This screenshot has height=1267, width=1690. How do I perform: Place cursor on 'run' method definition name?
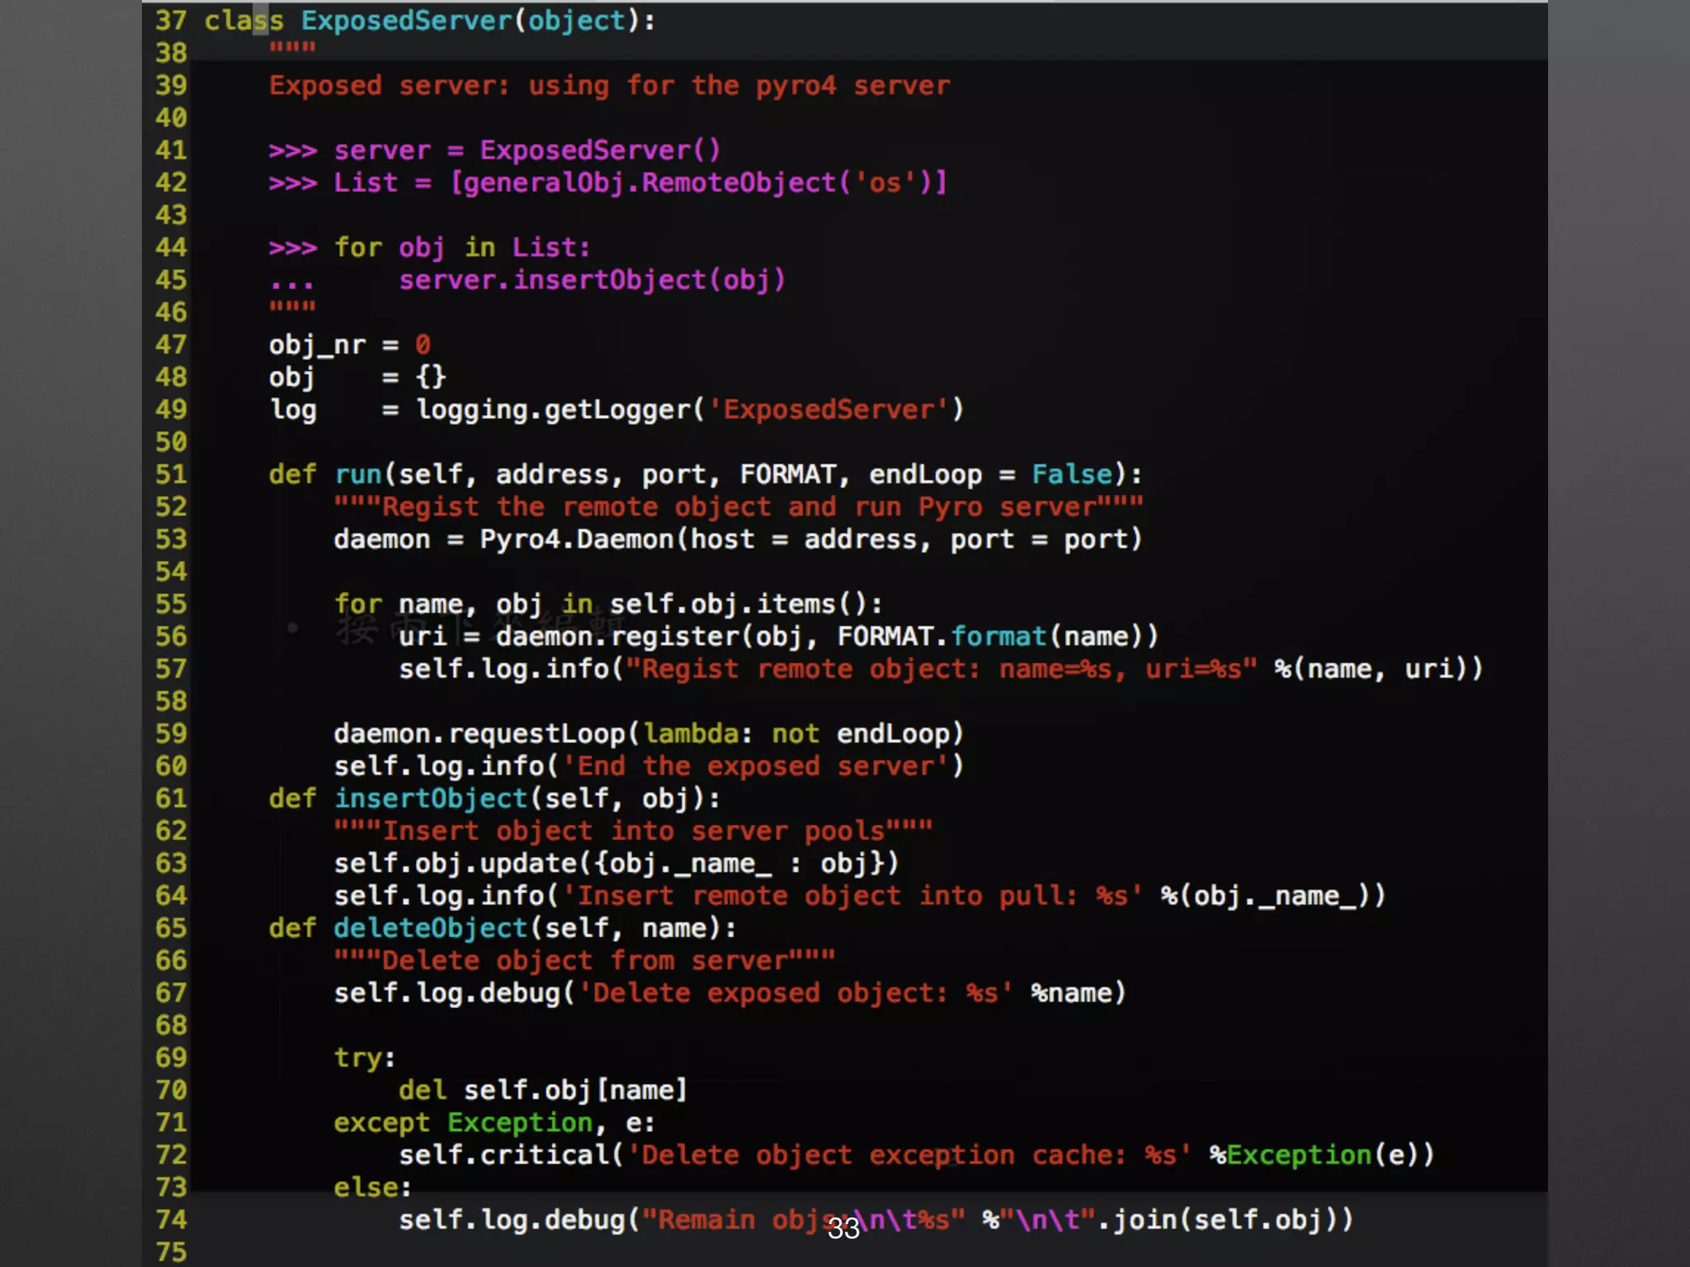tap(357, 474)
